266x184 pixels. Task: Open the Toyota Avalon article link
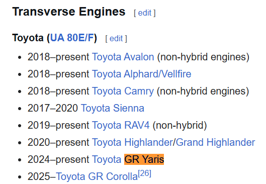coord(123,57)
